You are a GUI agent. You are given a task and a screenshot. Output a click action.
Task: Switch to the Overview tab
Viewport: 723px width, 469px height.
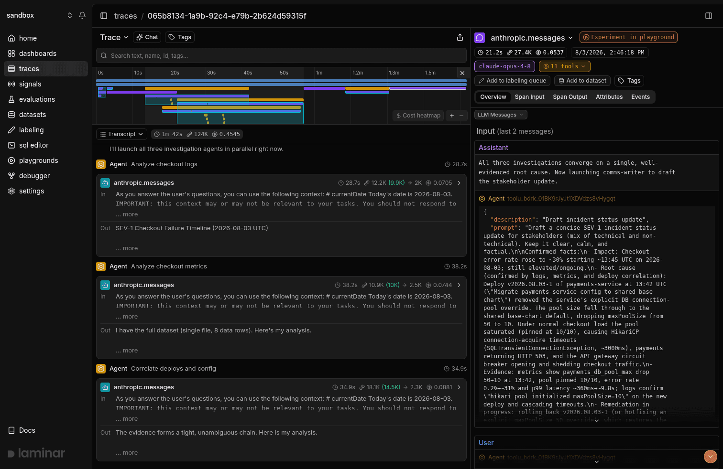tap(493, 97)
